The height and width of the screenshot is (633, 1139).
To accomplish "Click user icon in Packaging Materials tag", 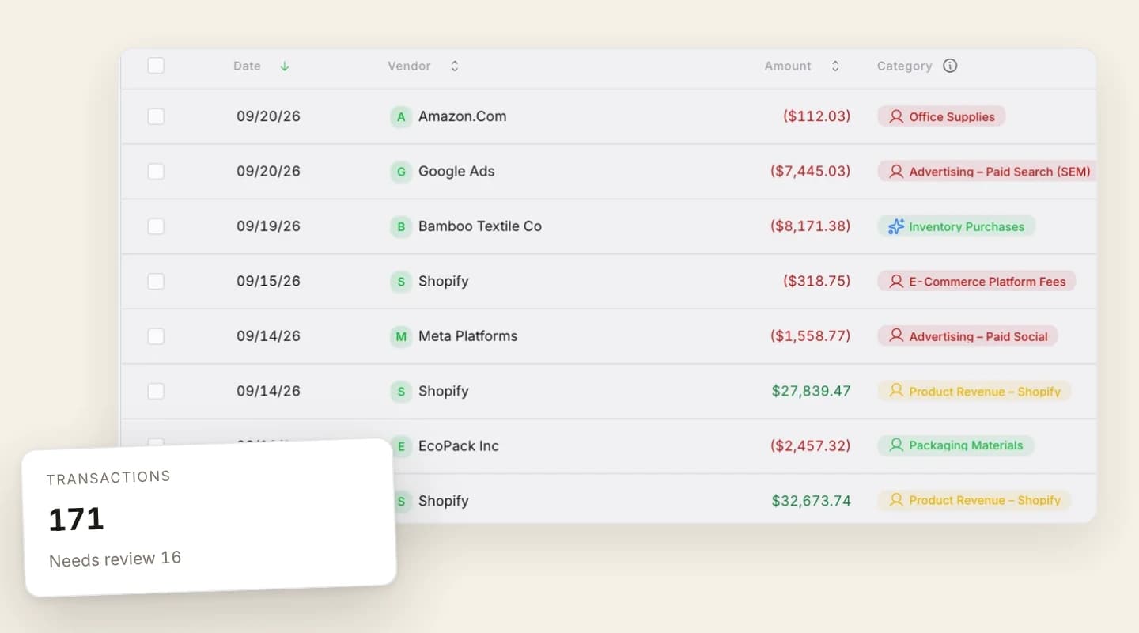I will coord(896,445).
